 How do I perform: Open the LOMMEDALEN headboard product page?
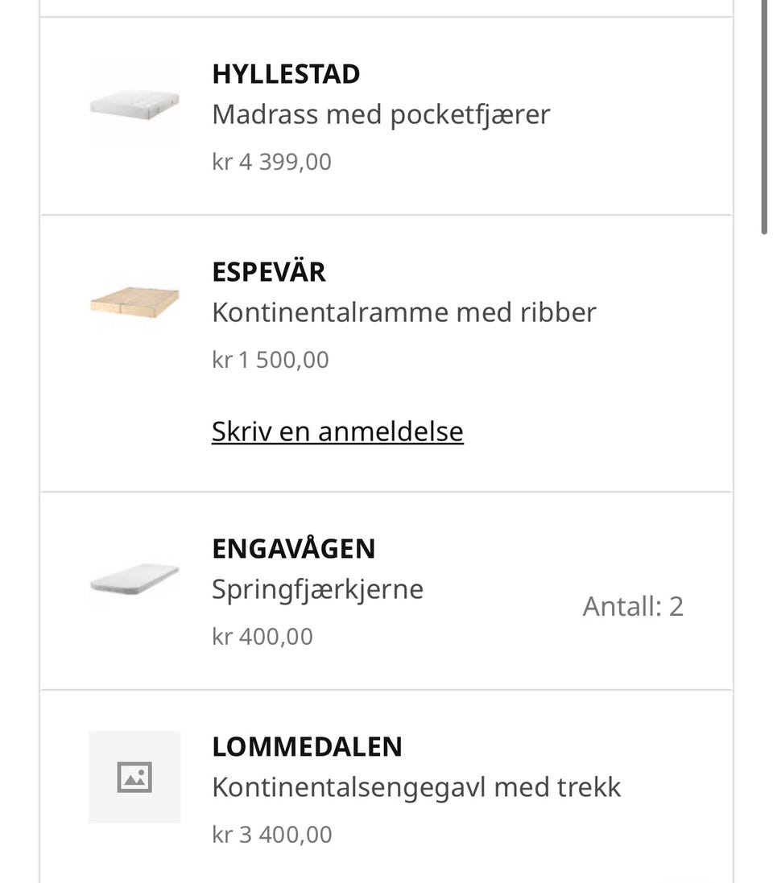pyautogui.click(x=307, y=746)
